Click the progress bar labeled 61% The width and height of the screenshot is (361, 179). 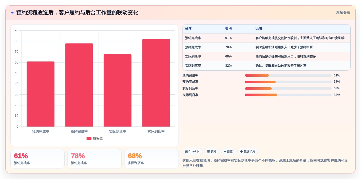click(288, 75)
